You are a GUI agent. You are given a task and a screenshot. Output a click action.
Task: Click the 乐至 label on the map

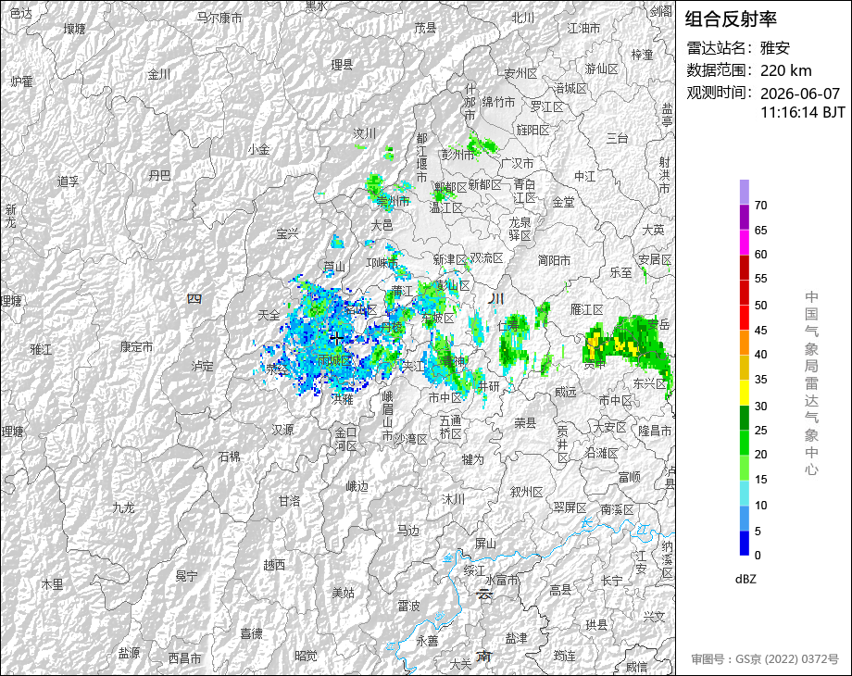(x=621, y=272)
